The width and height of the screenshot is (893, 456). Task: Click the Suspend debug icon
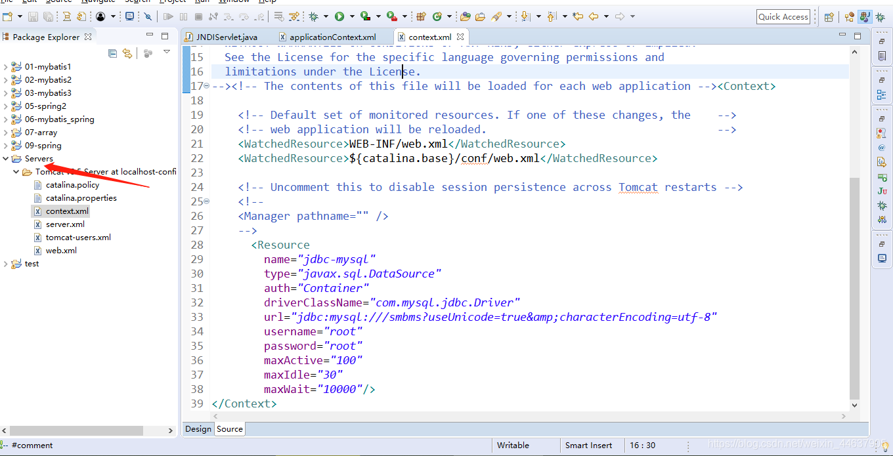point(183,16)
